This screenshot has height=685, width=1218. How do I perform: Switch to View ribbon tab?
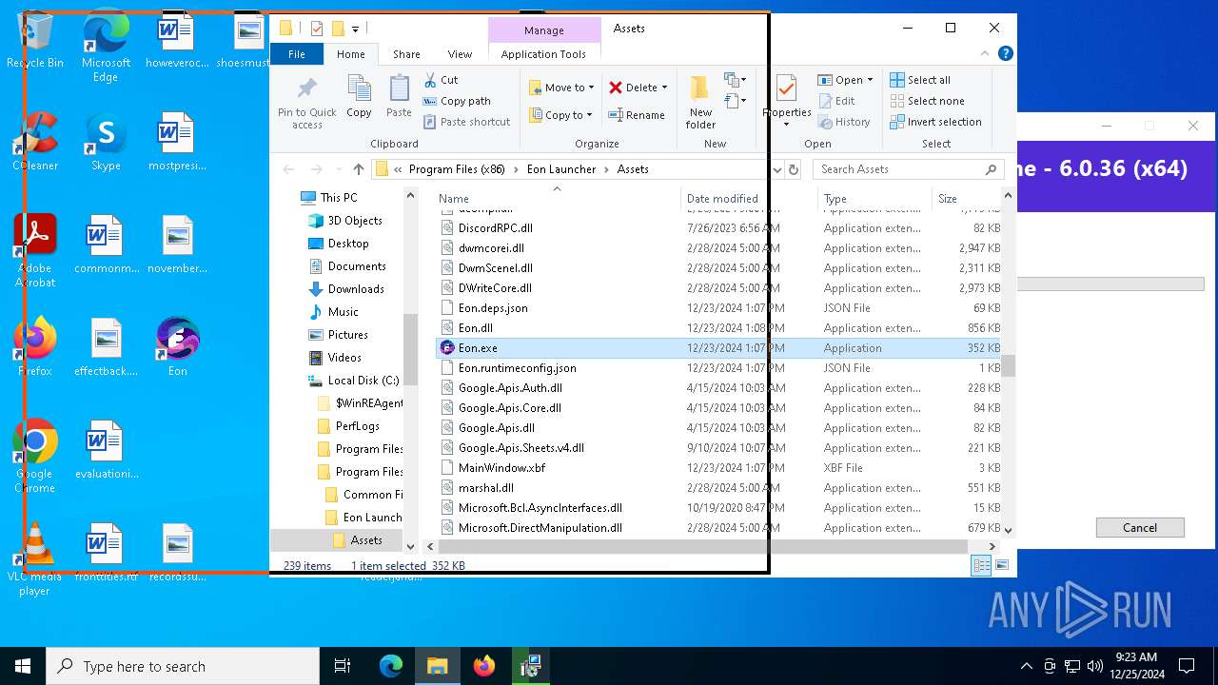point(460,54)
